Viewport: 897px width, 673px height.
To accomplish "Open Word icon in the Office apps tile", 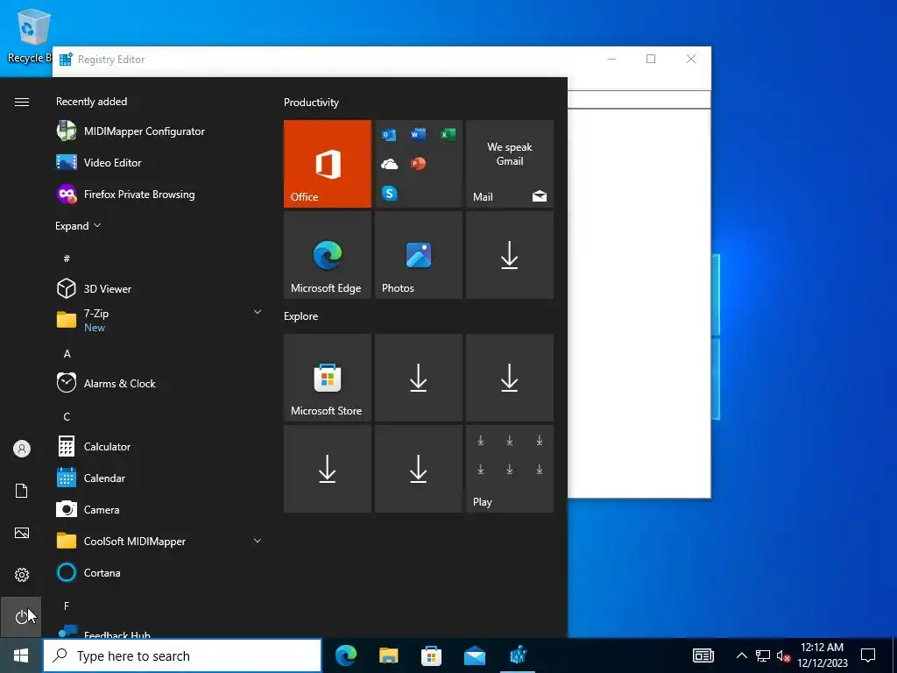I will pyautogui.click(x=418, y=134).
